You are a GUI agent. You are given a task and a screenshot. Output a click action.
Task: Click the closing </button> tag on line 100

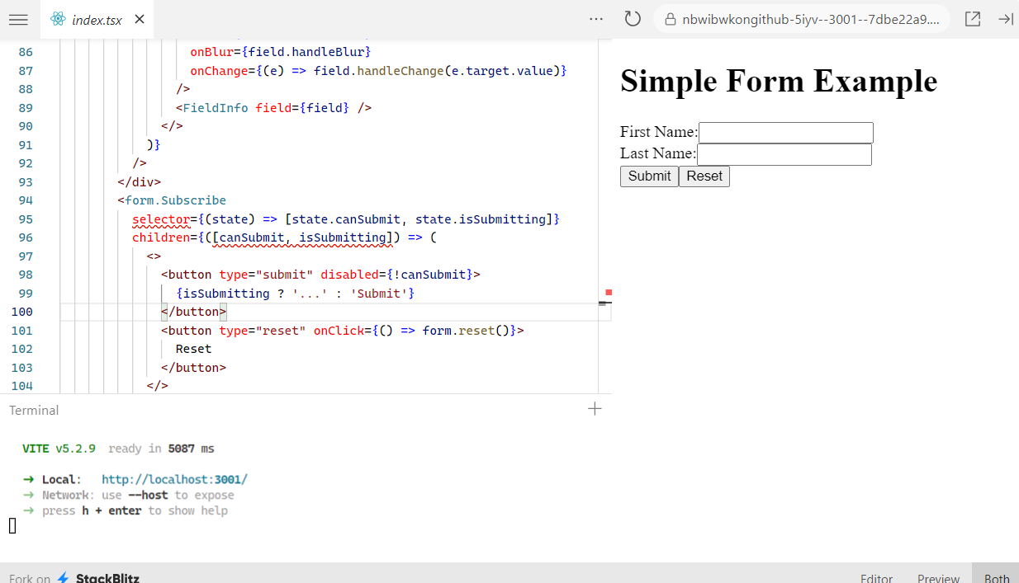pos(193,312)
